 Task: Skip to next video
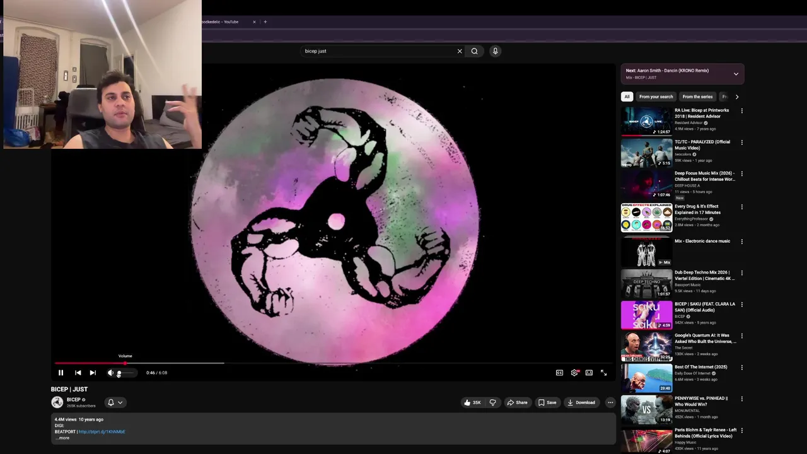tap(93, 373)
